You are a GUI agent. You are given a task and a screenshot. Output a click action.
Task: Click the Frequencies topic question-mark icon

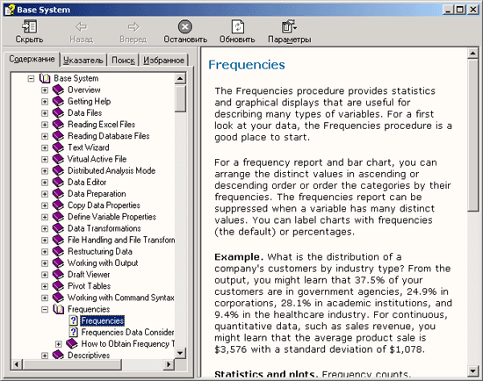(x=73, y=320)
